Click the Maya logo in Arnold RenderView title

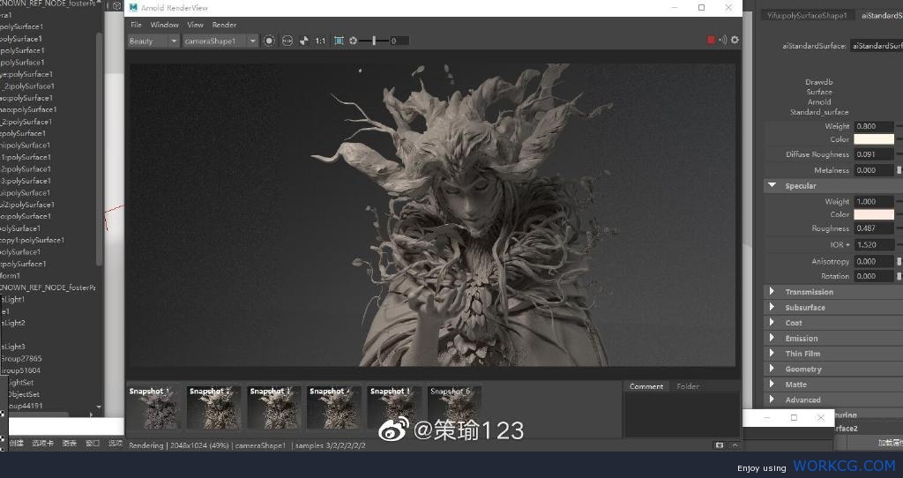point(134,7)
